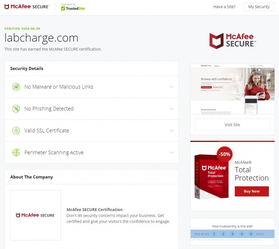Viewport: 279px width, 249px height.
Task: Open My Security in header
Action: [259, 7]
